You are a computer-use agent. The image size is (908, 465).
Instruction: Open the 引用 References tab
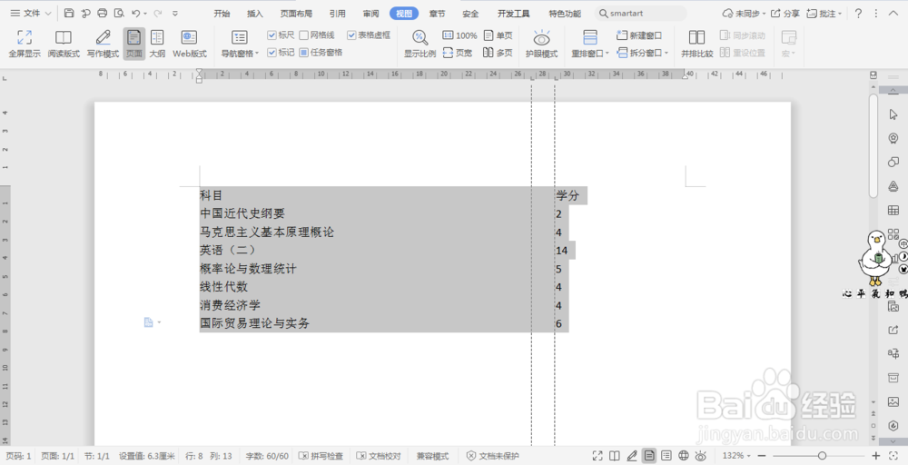(337, 14)
